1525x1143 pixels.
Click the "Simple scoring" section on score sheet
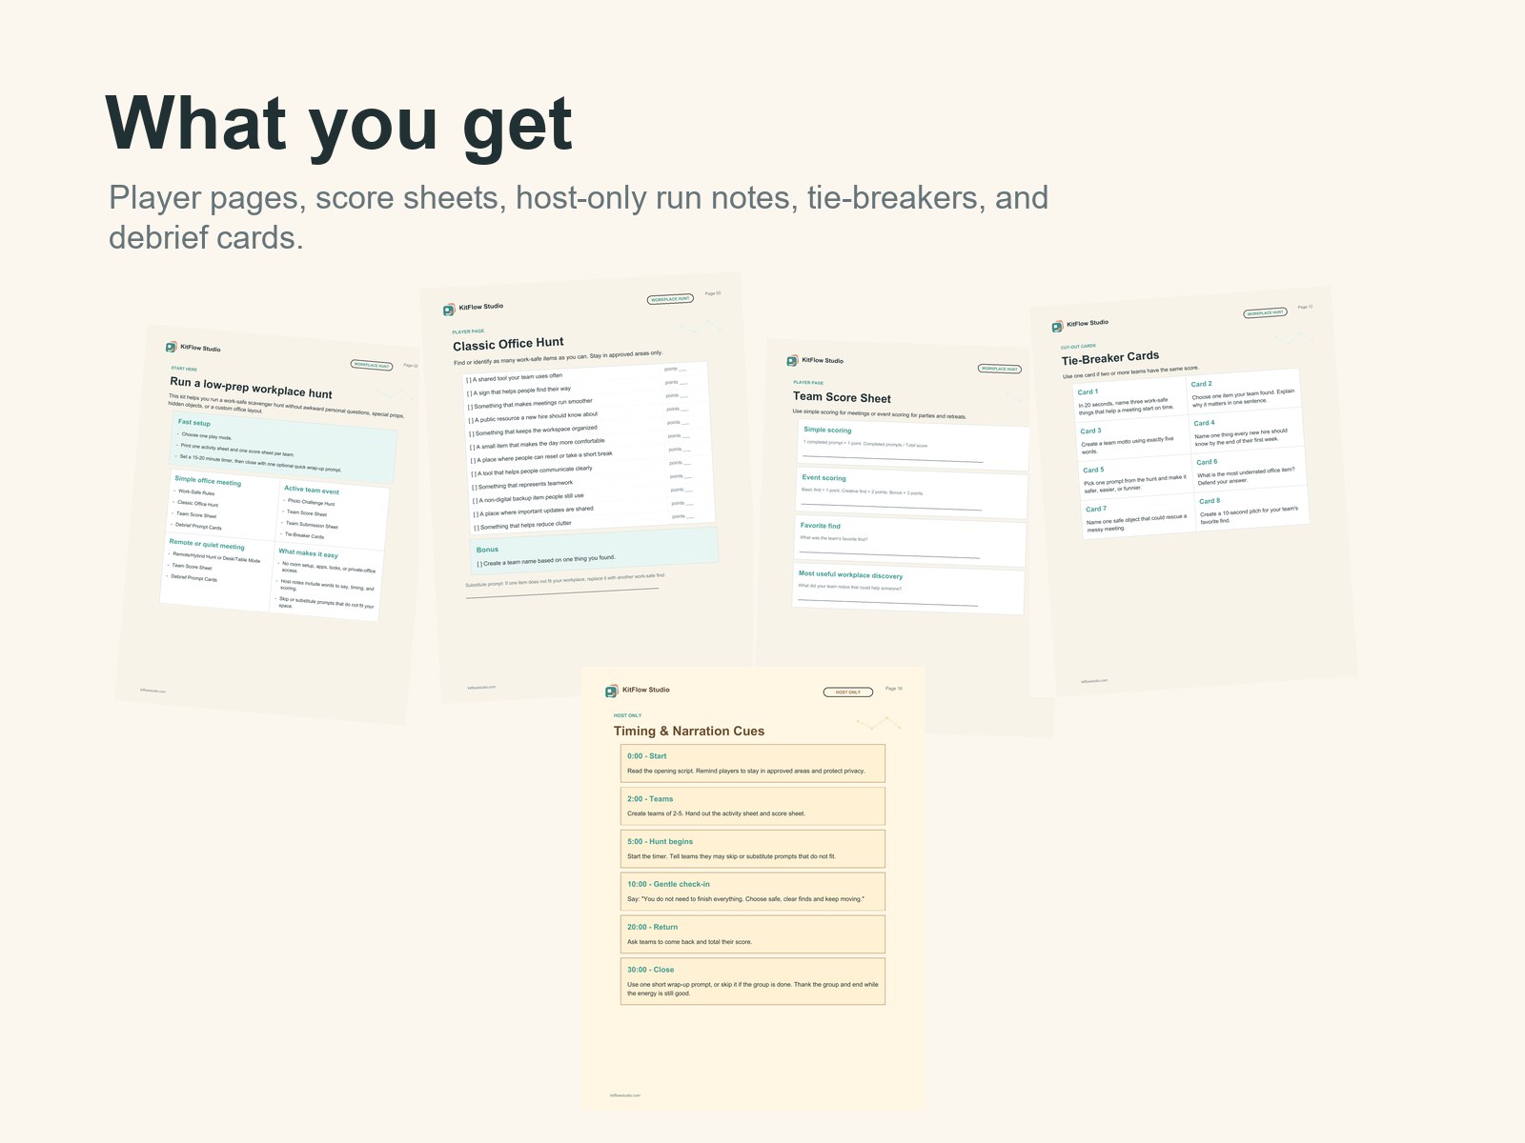(914, 445)
